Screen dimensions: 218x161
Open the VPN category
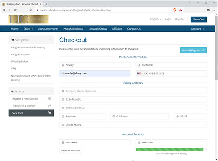click(x=14, y=69)
